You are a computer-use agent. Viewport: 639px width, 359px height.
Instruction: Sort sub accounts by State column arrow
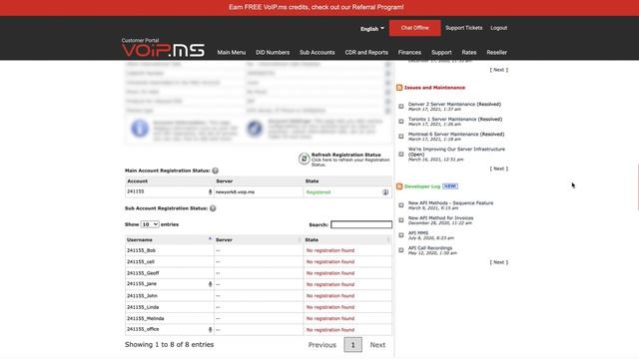388,239
